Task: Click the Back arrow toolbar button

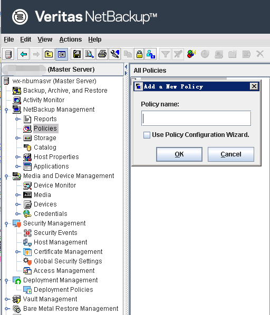Action: [24, 54]
